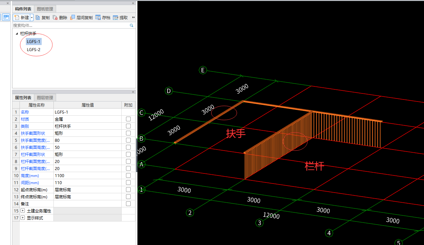Click the 间距 value 110 cell
The height and width of the screenshot is (245, 424).
[87, 182]
